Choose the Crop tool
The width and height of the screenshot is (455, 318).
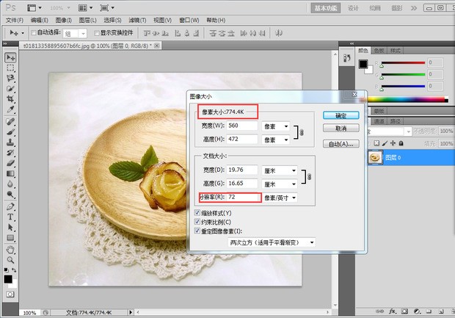pyautogui.click(x=10, y=98)
